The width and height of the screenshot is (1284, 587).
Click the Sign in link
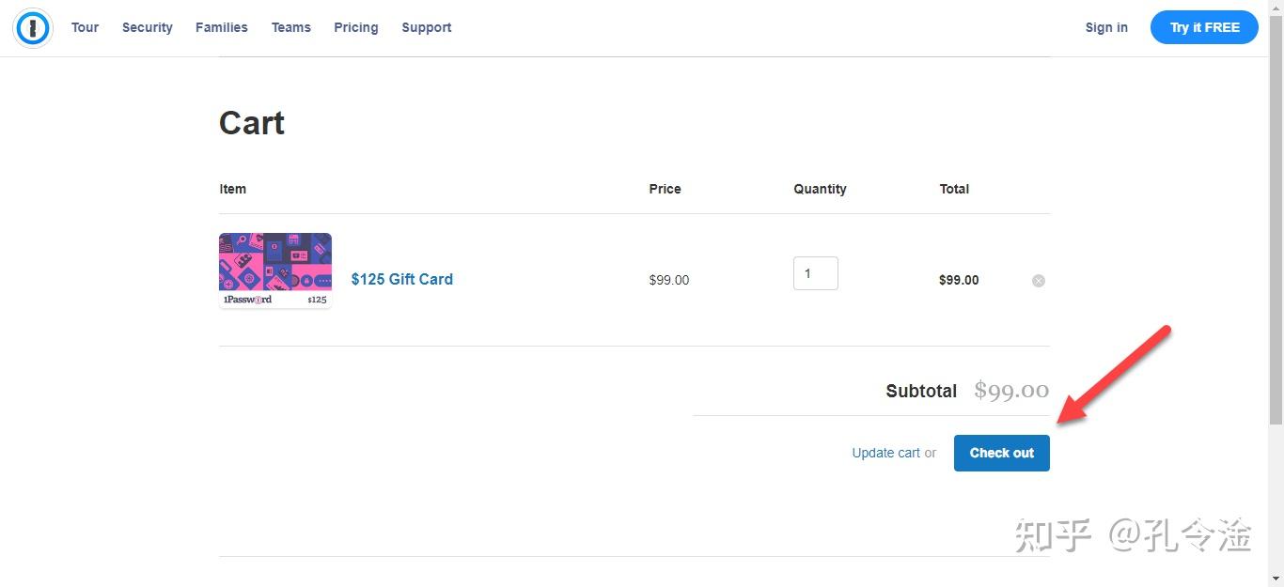(1106, 27)
